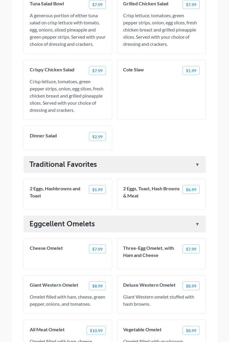Open Three-Egg Omelet with Ham and Cheese

pos(148,252)
